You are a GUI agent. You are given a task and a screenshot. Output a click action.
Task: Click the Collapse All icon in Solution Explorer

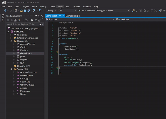[x=36, y=20]
